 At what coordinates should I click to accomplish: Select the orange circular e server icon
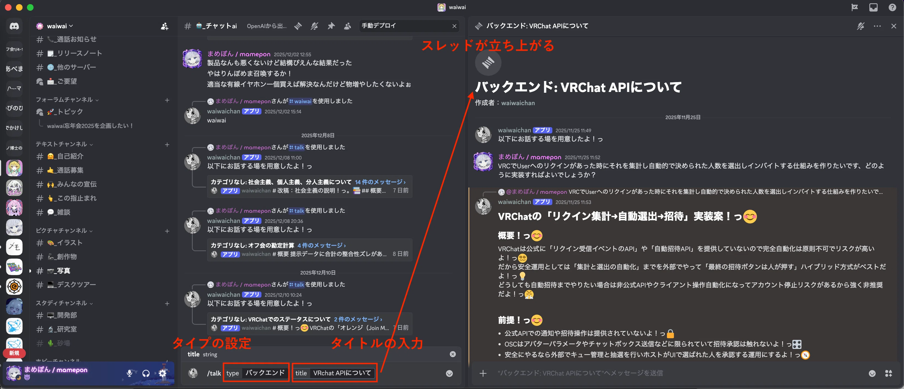pos(14,287)
